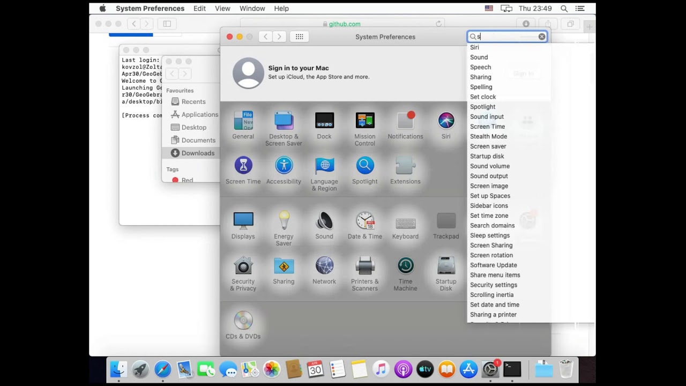The image size is (686, 386).
Task: Open Screen Time preferences icon
Action: pyautogui.click(x=243, y=165)
